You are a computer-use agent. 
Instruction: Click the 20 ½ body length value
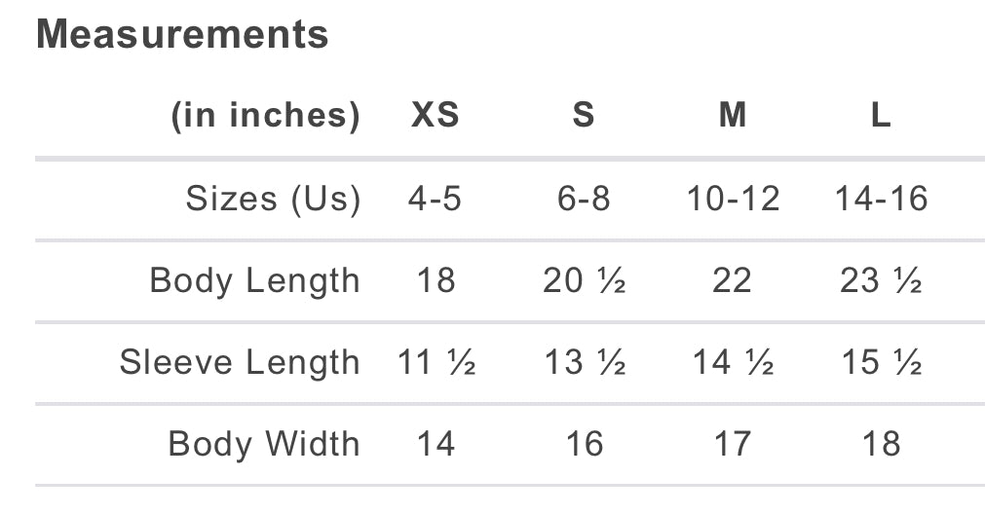[584, 281]
